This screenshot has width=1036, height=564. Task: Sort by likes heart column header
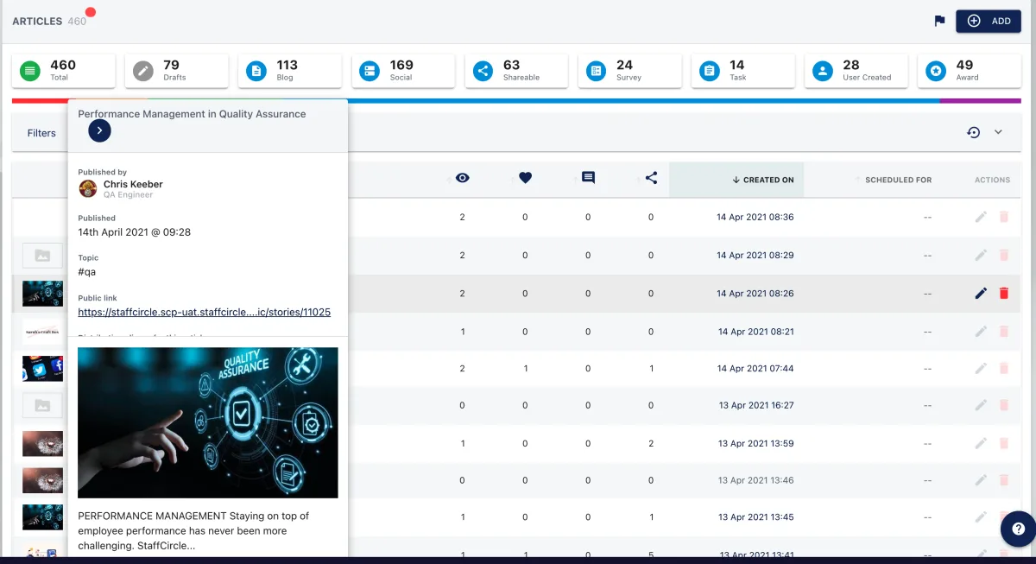525,178
